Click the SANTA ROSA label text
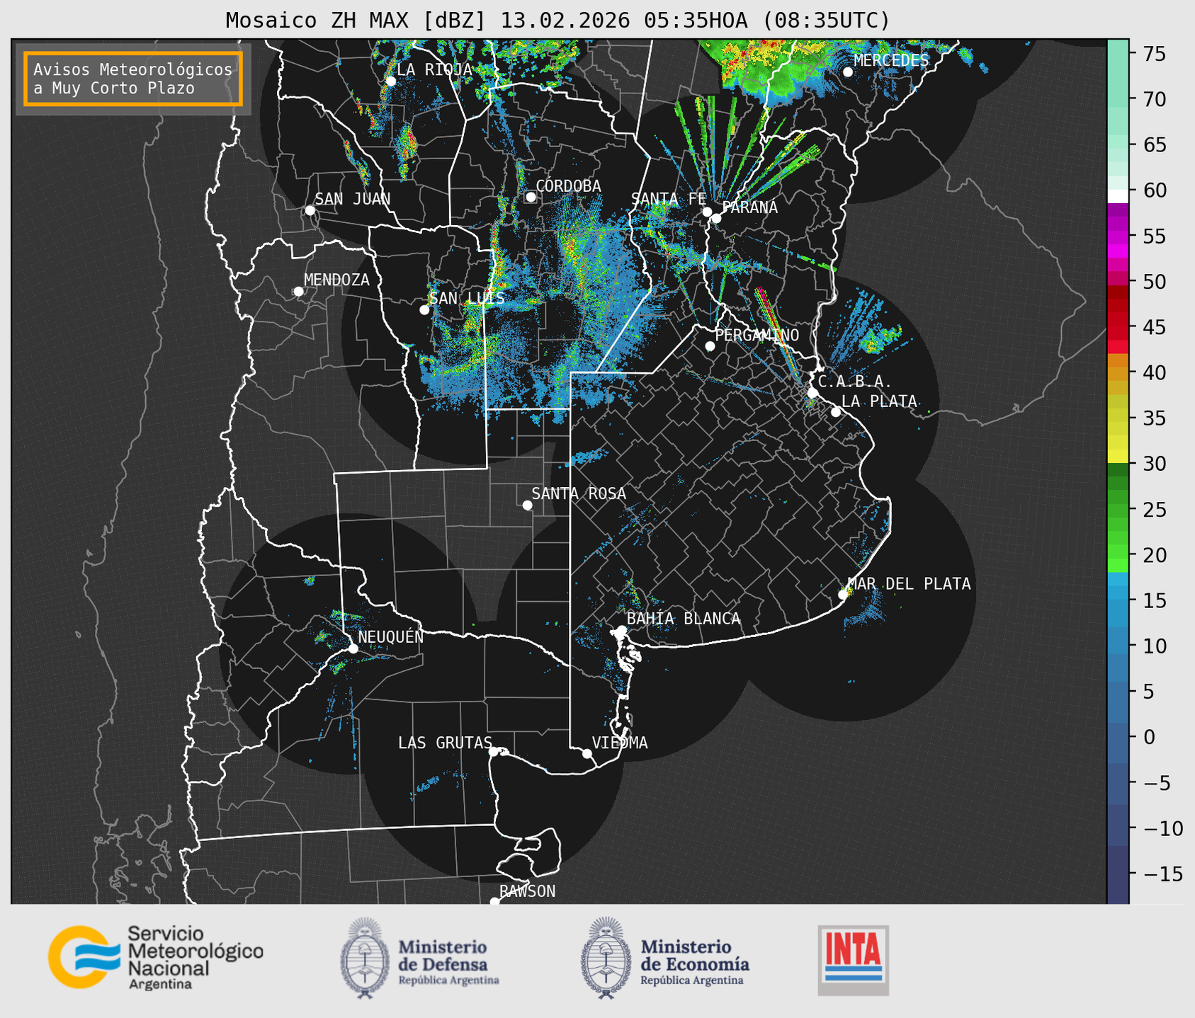Viewport: 1195px width, 1018px height. tap(579, 493)
